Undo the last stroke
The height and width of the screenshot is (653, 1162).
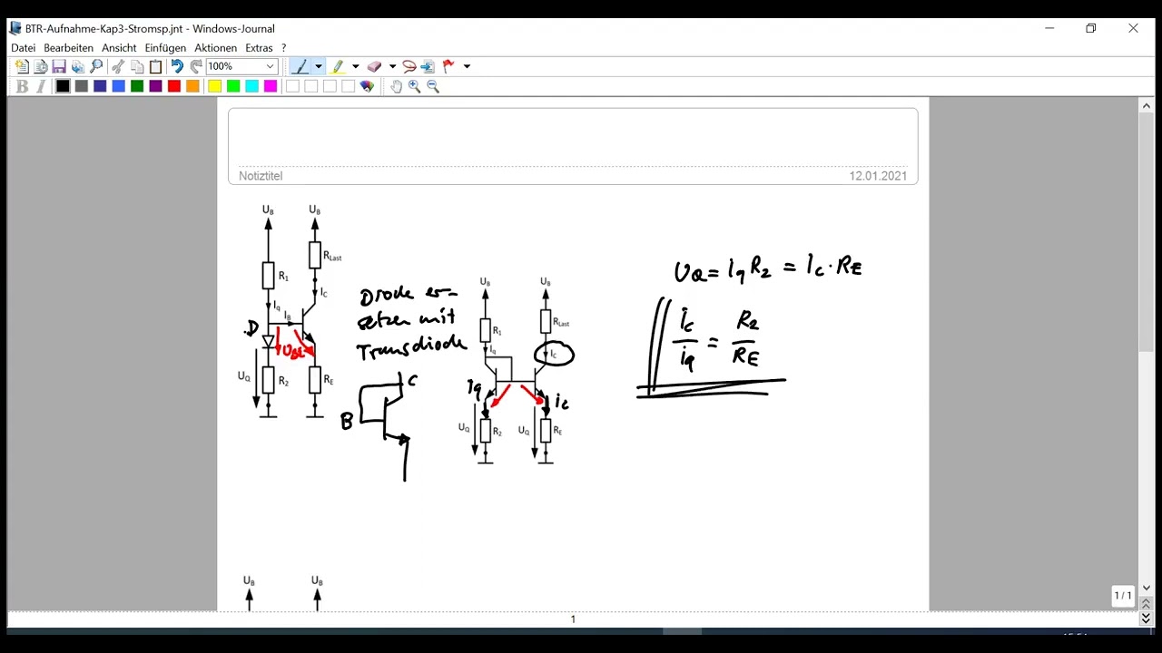(x=177, y=66)
